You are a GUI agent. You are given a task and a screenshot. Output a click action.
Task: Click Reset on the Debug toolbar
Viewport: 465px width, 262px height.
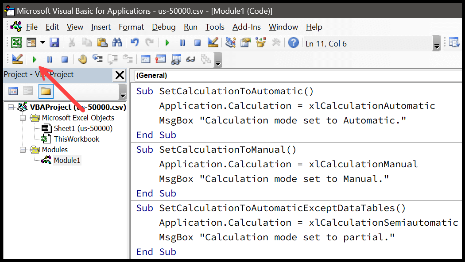[x=65, y=60]
